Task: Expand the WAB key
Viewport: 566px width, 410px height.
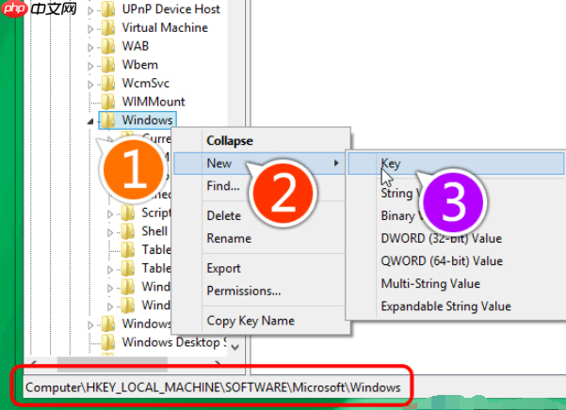Action: click(90, 47)
